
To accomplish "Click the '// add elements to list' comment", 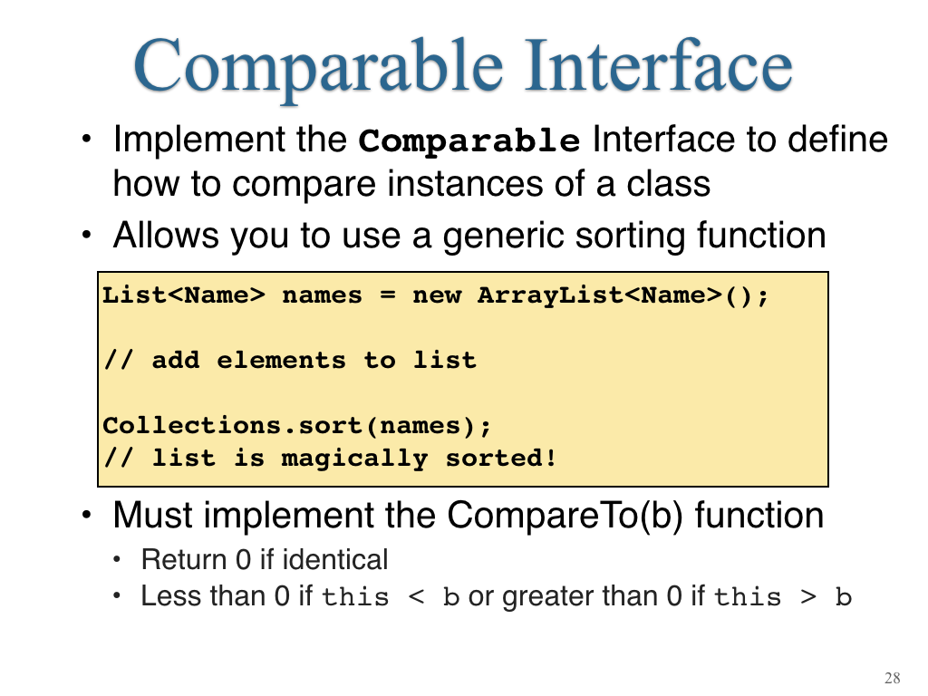I will [x=290, y=360].
